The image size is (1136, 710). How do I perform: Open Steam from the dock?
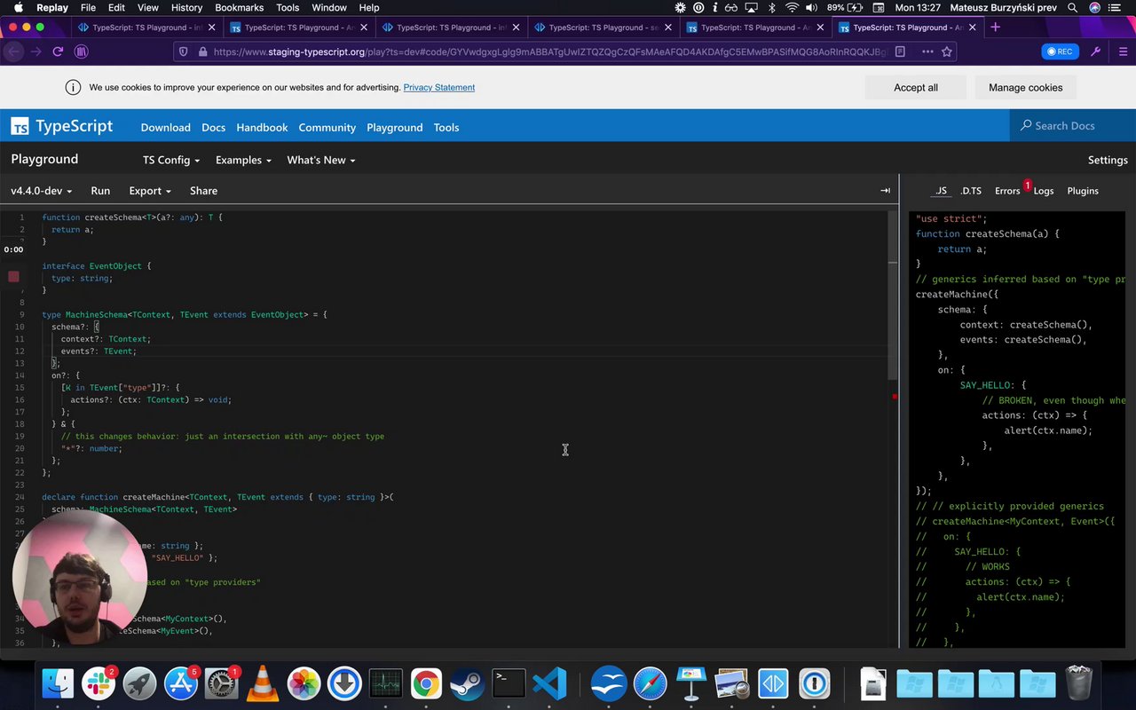(x=467, y=683)
